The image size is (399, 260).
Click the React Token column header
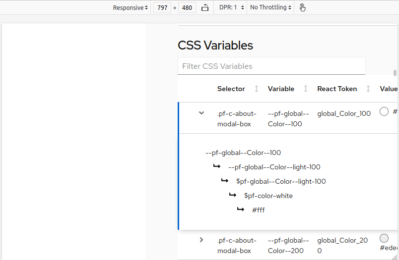337,89
